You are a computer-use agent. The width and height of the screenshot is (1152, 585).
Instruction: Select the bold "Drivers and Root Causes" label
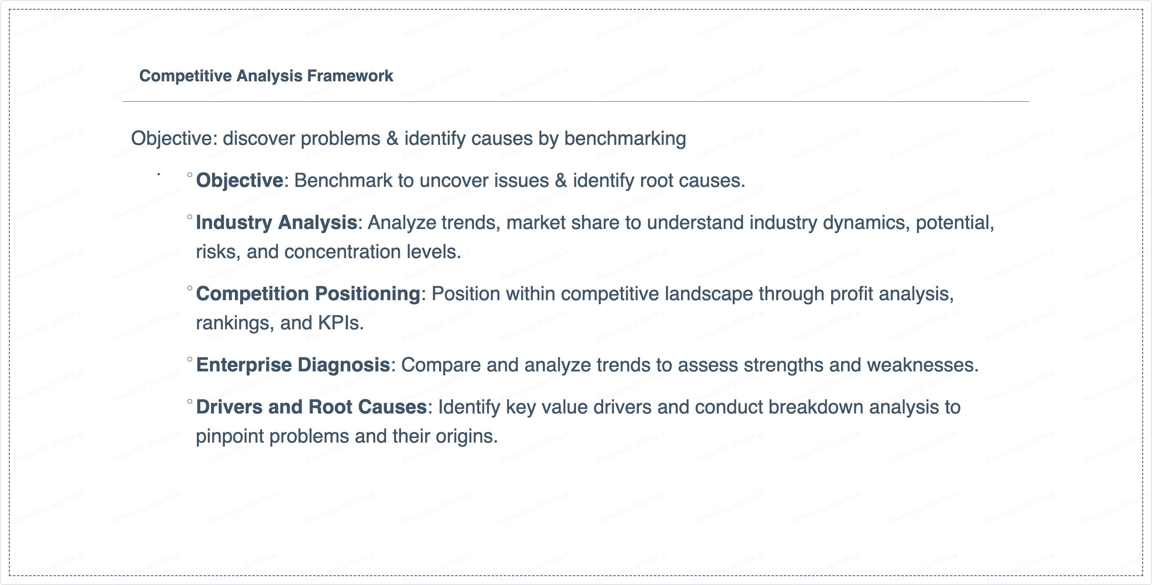pyautogui.click(x=311, y=407)
